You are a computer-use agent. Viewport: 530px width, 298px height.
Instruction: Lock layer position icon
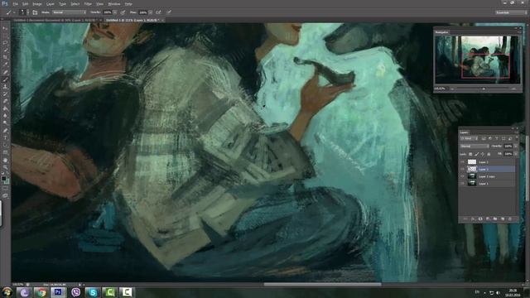tap(482, 154)
